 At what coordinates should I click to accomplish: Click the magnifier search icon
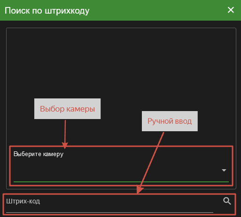click(x=227, y=201)
